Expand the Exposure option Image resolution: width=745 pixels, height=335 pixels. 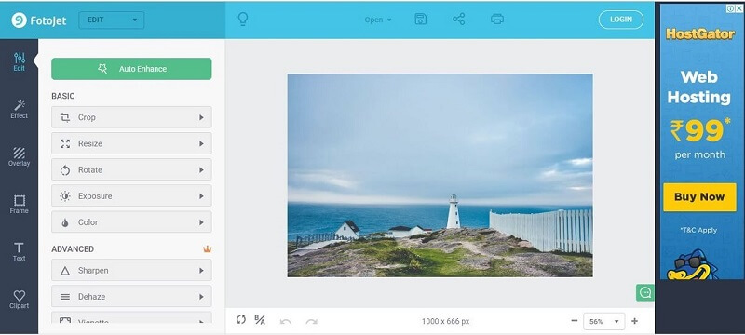click(x=131, y=196)
